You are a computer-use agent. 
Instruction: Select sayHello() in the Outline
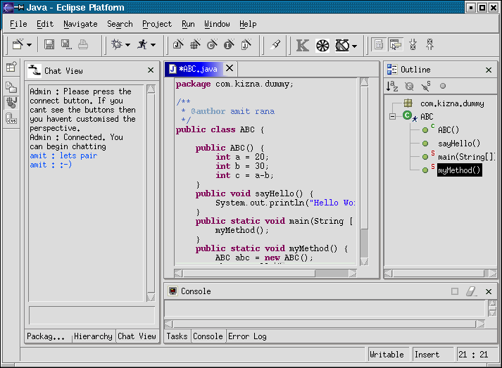tap(458, 144)
